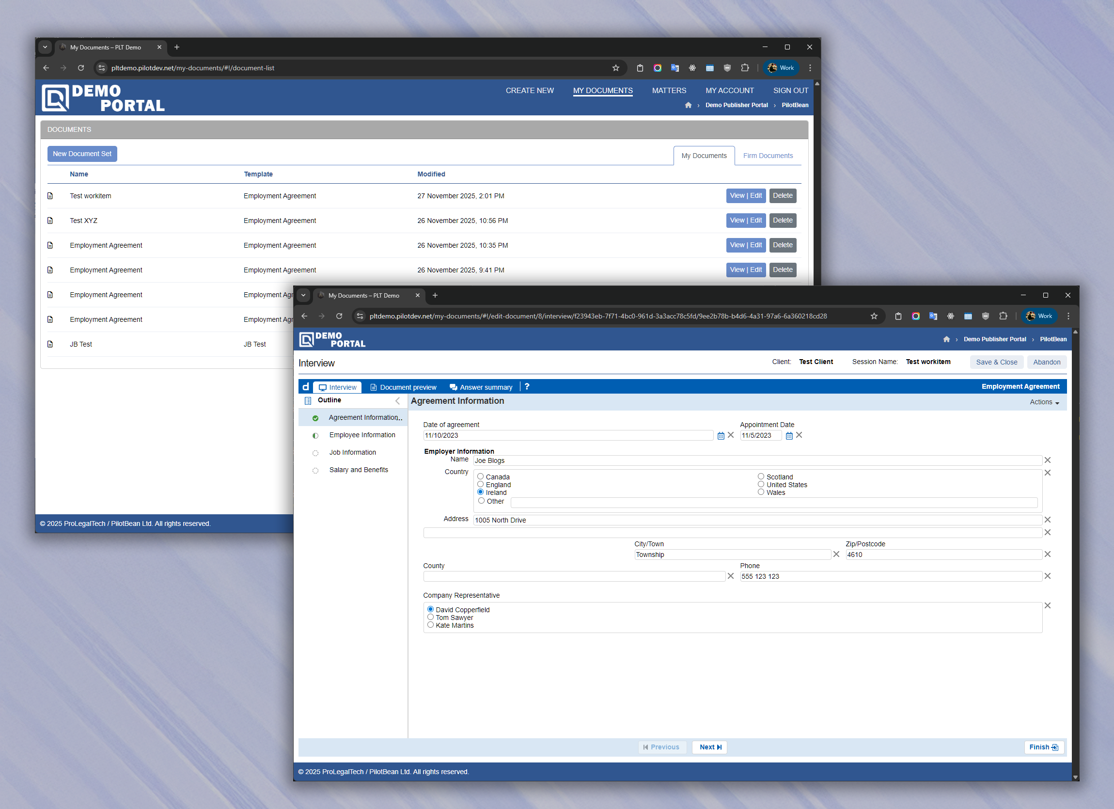Clear the employer Name field
1114x809 pixels.
click(x=1047, y=460)
